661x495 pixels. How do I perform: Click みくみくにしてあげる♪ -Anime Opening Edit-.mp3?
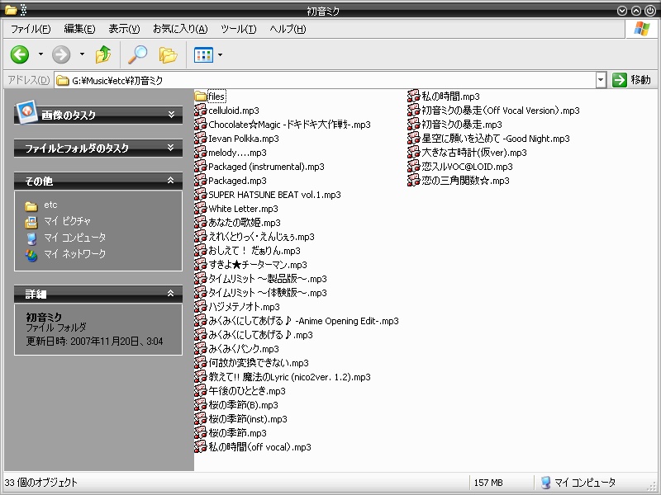click(x=303, y=321)
